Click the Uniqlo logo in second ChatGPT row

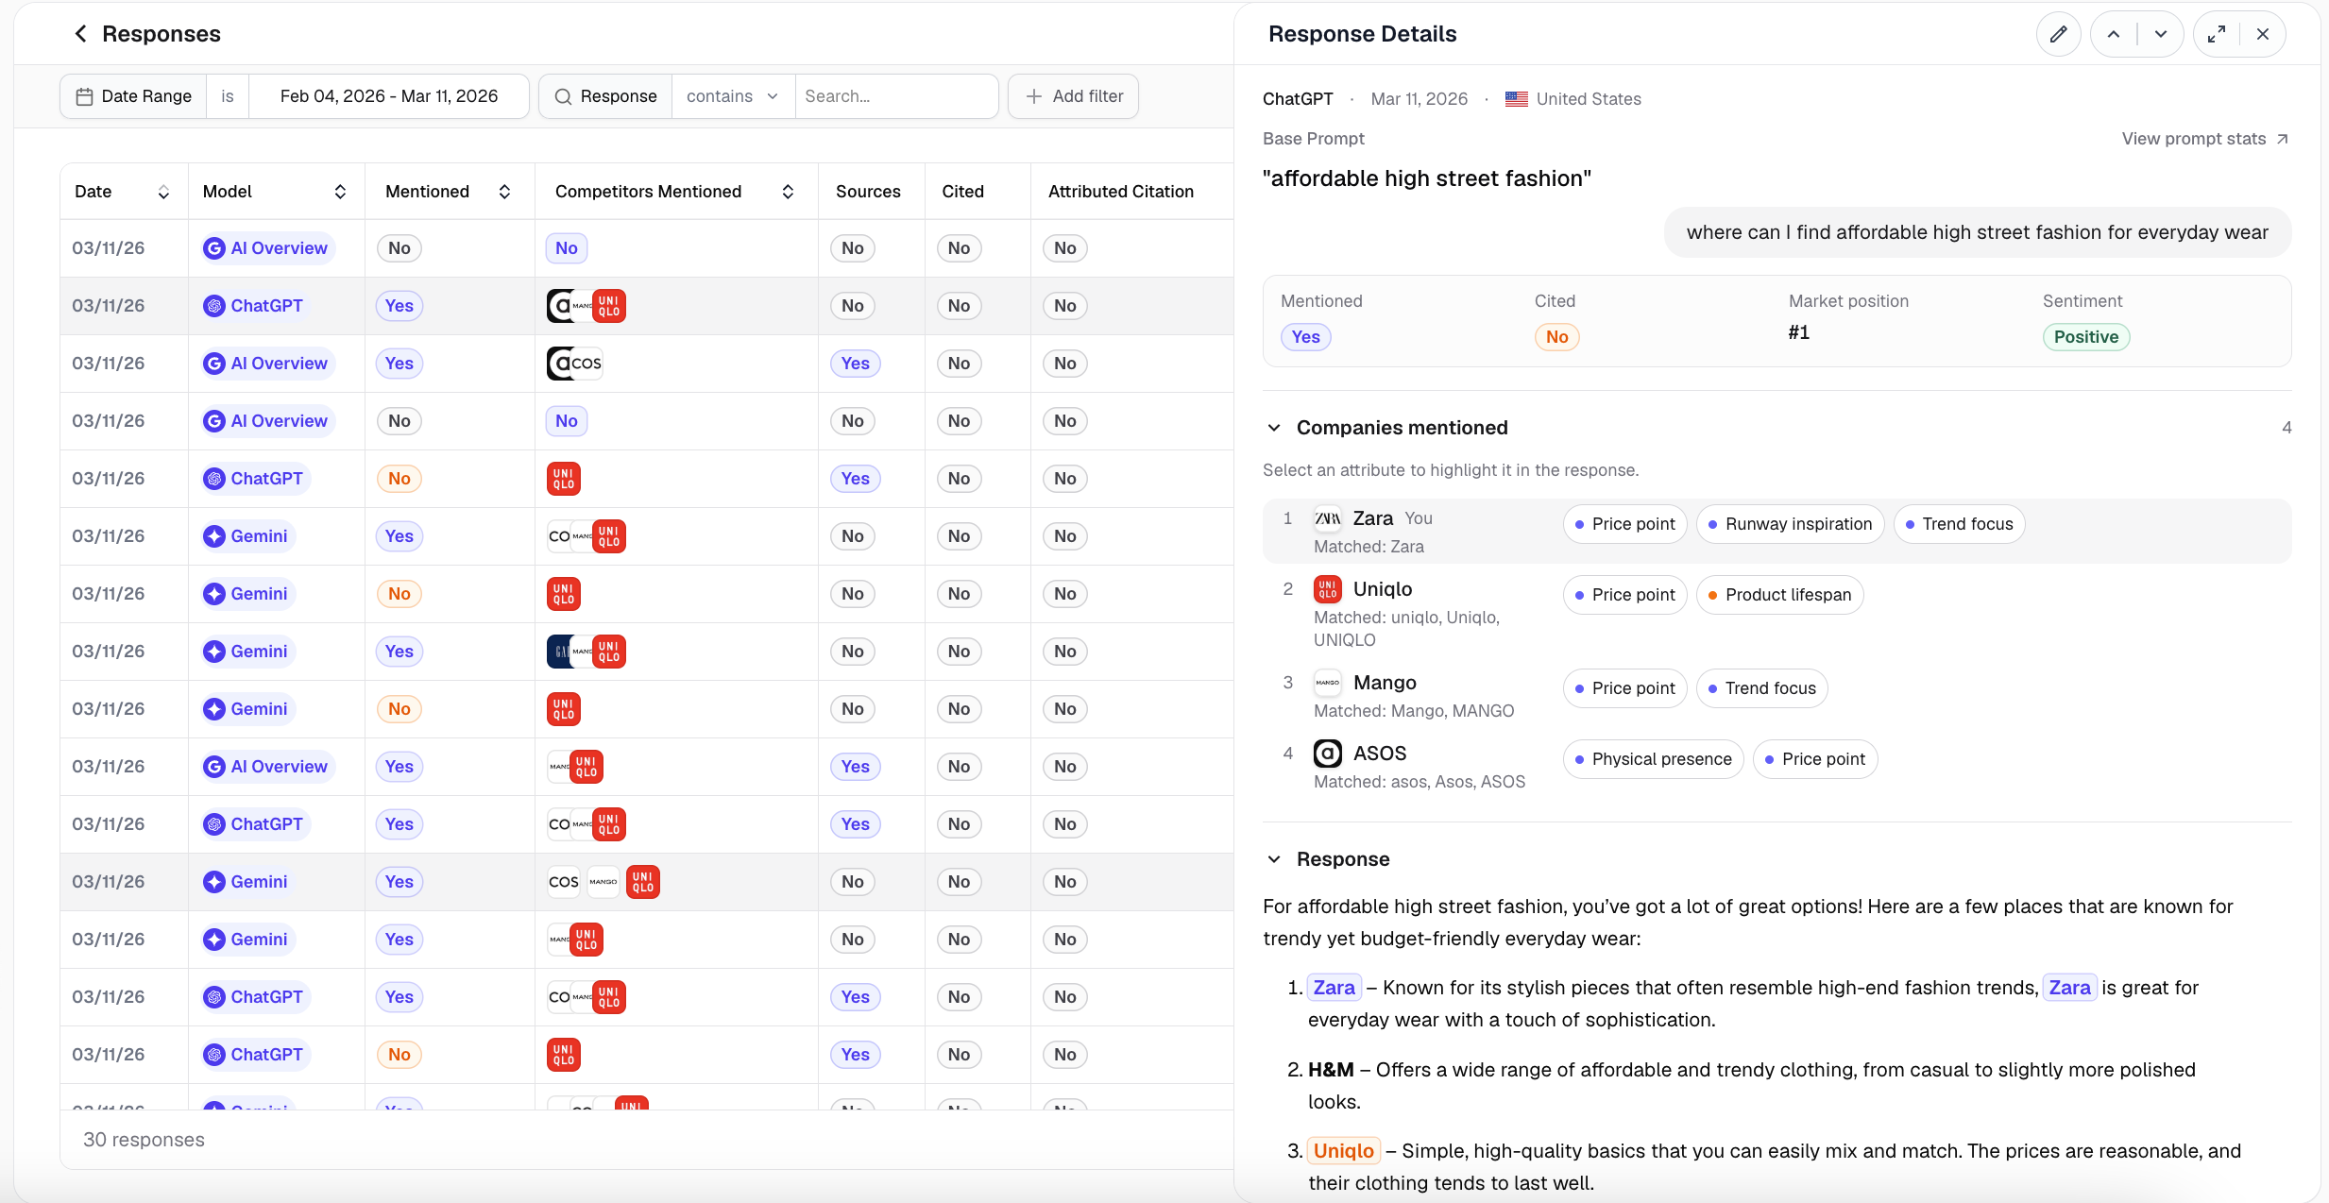(x=564, y=479)
